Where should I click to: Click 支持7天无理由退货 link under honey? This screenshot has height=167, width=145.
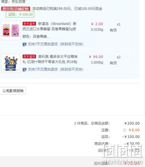click(x=55, y=44)
